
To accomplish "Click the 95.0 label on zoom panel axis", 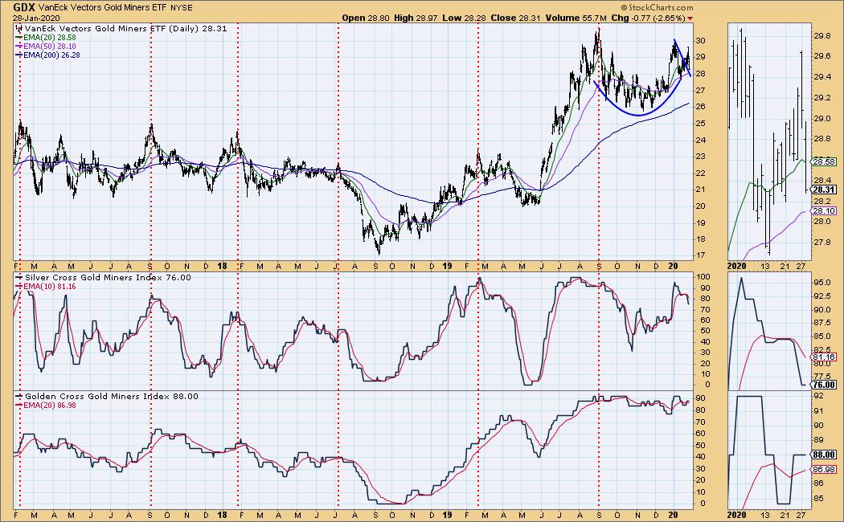I will click(822, 283).
